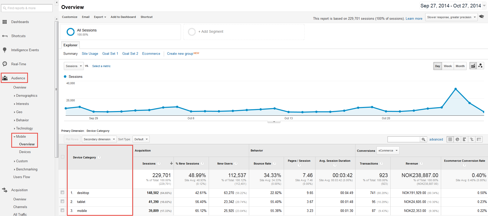Viewport: 488px width, 216px height.
Task: Click help icon beside Bounce Rate
Action: pyautogui.click(x=274, y=164)
